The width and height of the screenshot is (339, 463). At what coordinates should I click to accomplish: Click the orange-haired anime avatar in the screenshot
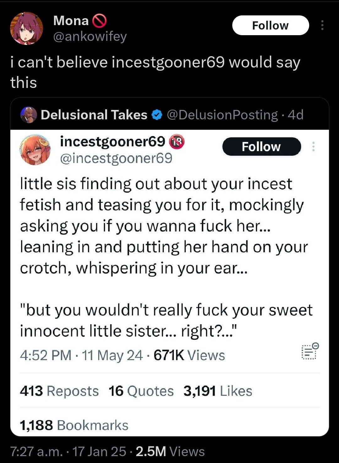pos(35,150)
